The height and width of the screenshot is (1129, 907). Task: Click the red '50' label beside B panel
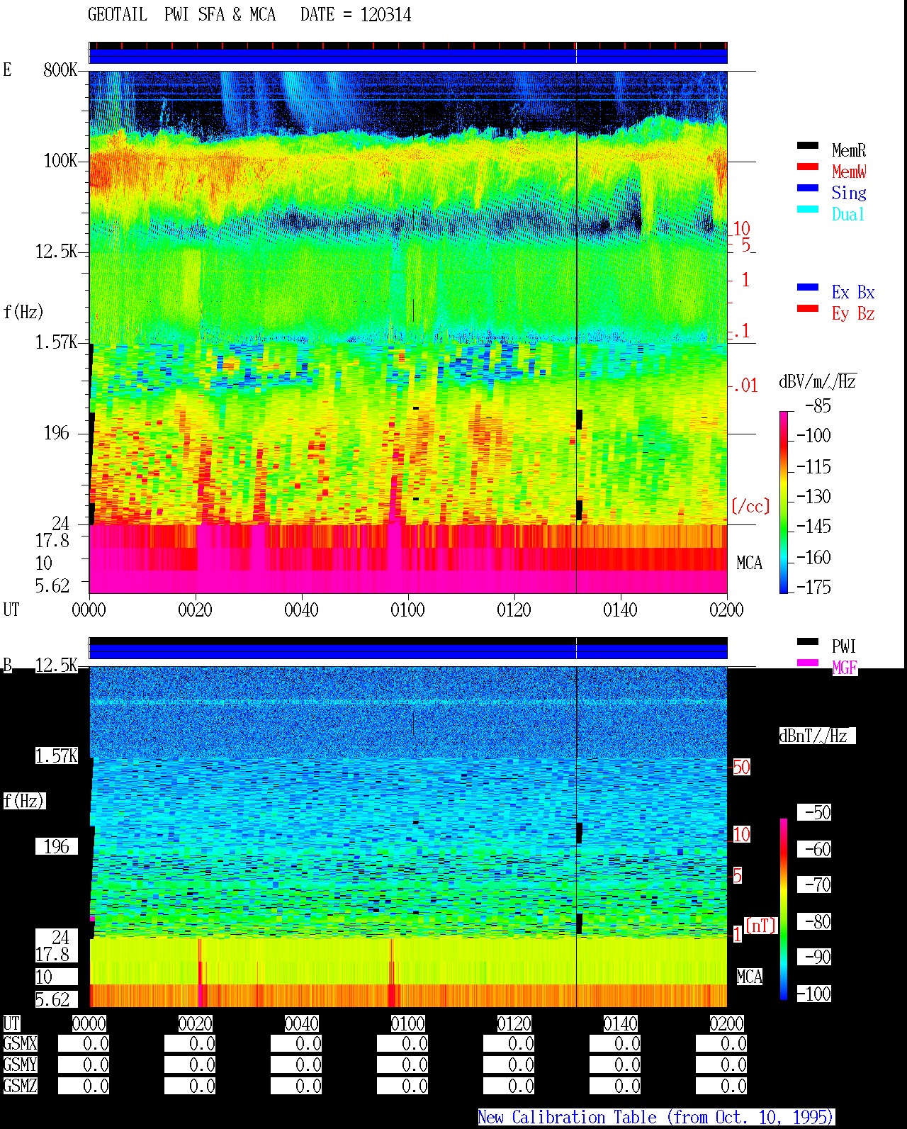741,767
